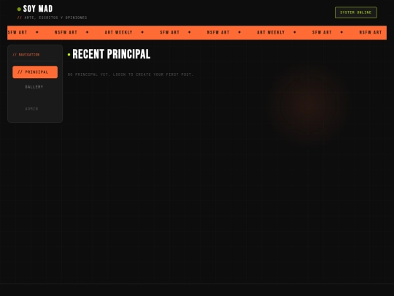The image size is (394, 296).
Task: Click the System Online status button
Action: [356, 12]
